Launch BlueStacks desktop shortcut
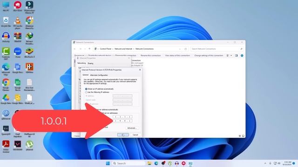The height and width of the screenshot is (167, 298). coord(29,52)
